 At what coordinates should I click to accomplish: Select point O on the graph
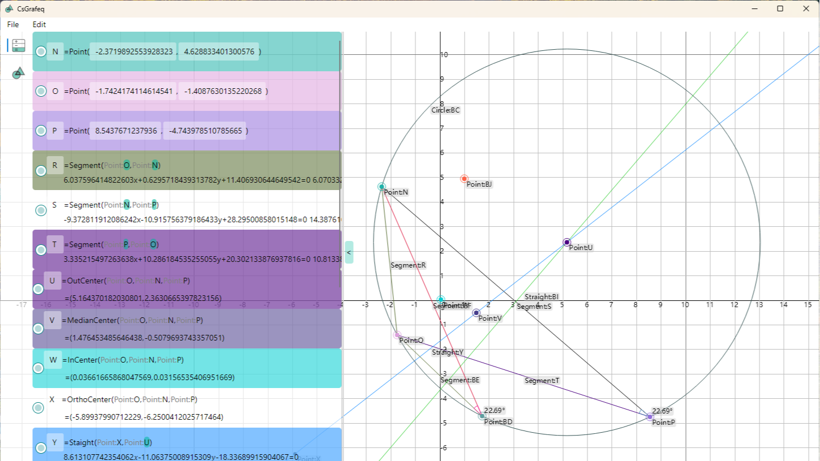[x=397, y=335]
